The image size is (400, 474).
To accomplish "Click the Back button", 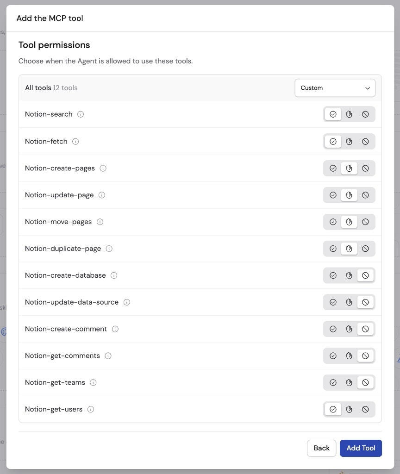I will pos(321,448).
